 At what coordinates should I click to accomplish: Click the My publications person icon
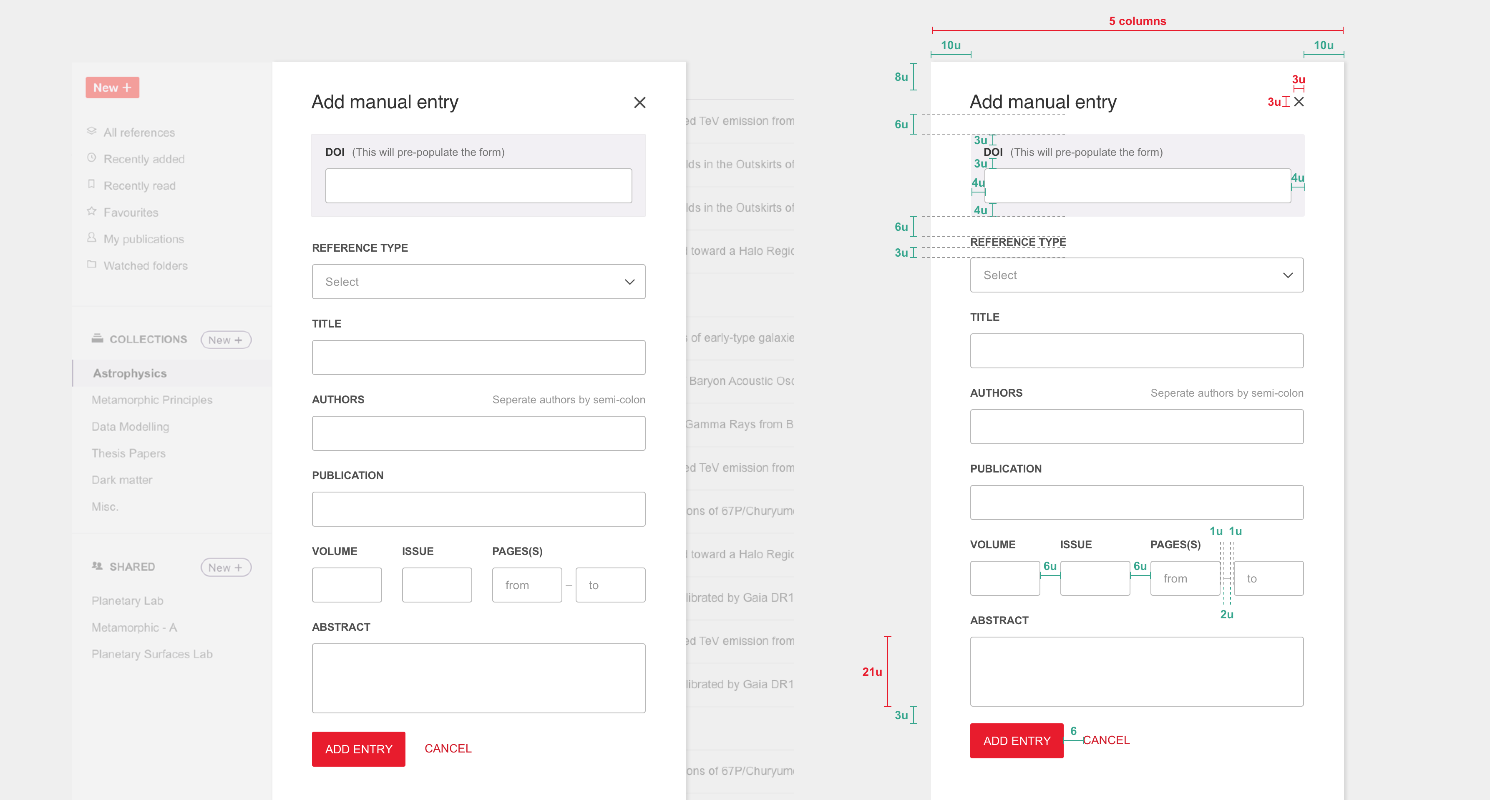point(91,238)
